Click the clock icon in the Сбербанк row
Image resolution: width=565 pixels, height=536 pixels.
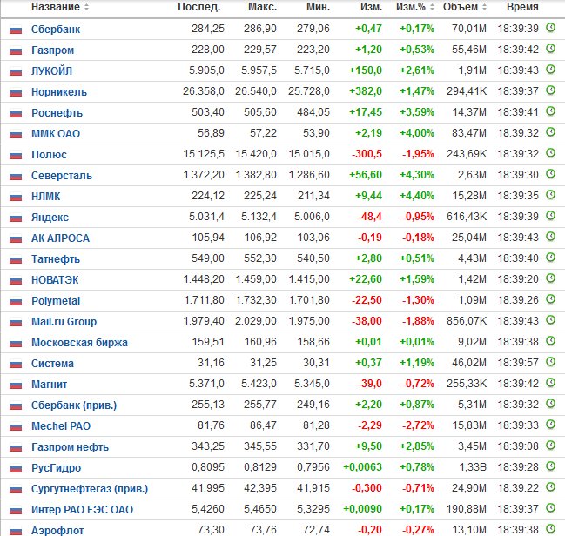pos(550,27)
